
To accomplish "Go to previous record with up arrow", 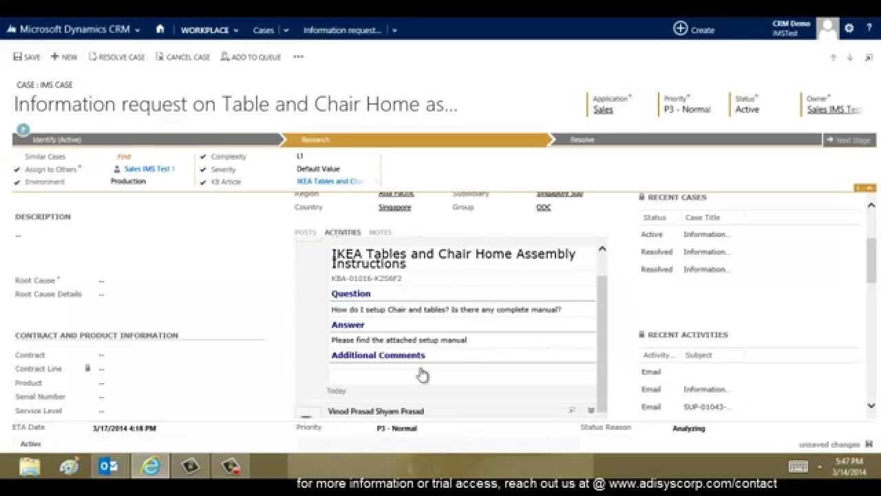I will coord(834,58).
